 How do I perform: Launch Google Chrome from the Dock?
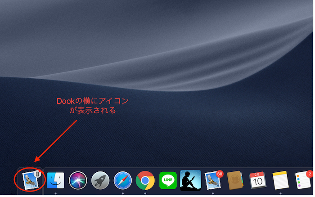145,180
